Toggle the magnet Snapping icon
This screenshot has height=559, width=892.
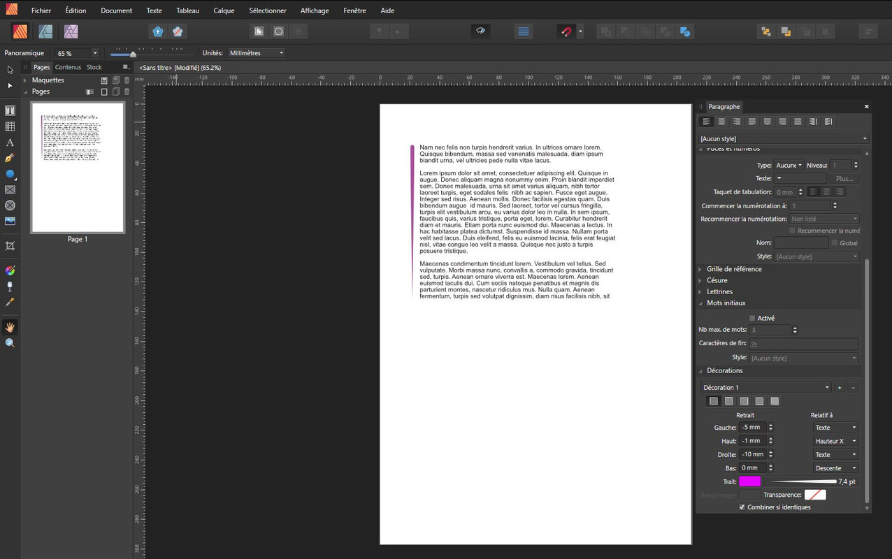[x=566, y=31]
